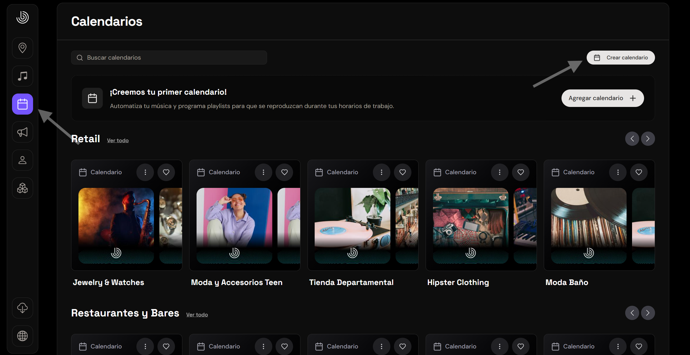Favorite the Jewelry & Watches calendar

(166, 172)
